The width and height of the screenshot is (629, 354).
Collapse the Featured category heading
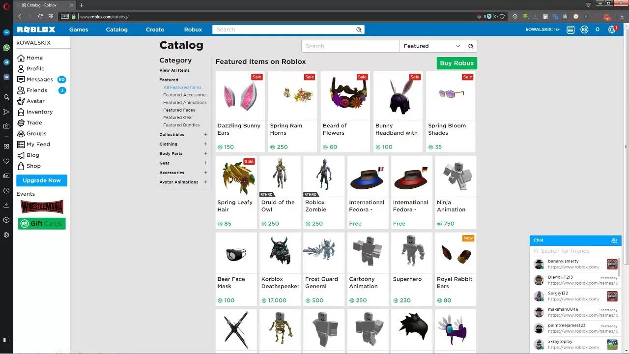[x=169, y=80]
